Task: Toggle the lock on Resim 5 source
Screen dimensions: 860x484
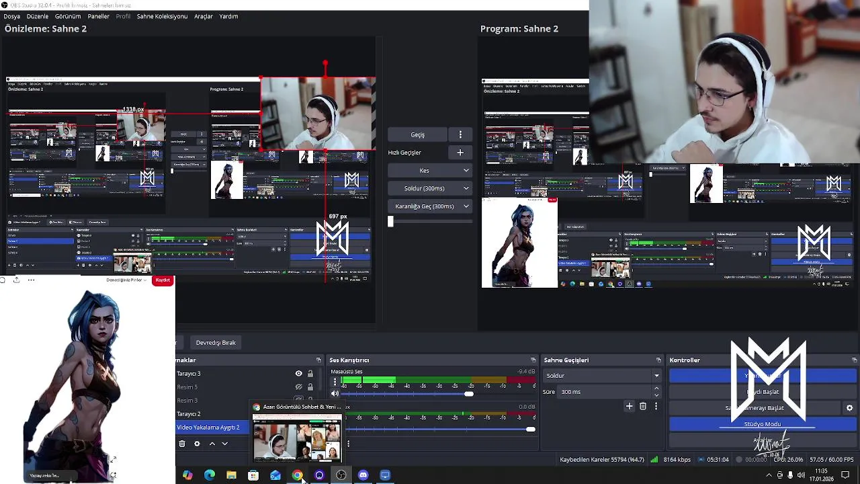Action: (x=310, y=387)
